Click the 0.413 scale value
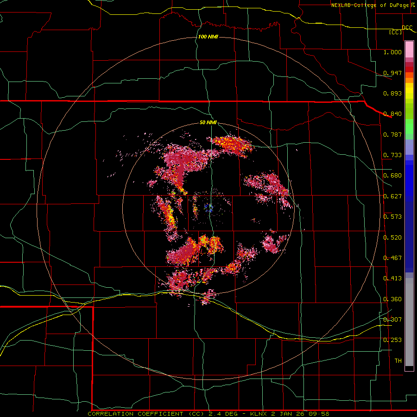The image size is (417, 417). pos(392,278)
